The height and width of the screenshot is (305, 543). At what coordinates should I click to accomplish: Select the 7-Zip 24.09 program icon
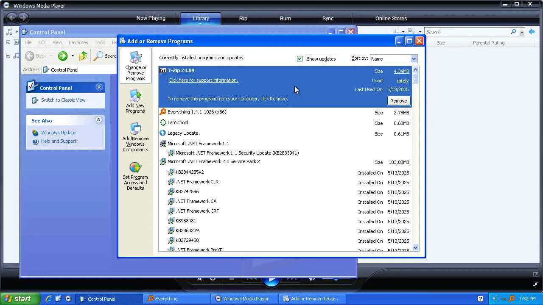163,70
